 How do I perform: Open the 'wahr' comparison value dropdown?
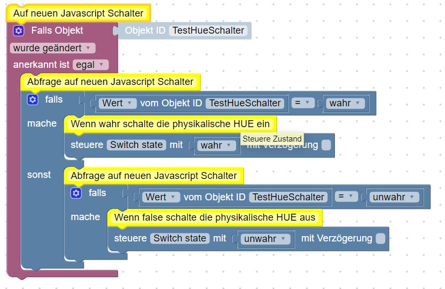tap(345, 103)
